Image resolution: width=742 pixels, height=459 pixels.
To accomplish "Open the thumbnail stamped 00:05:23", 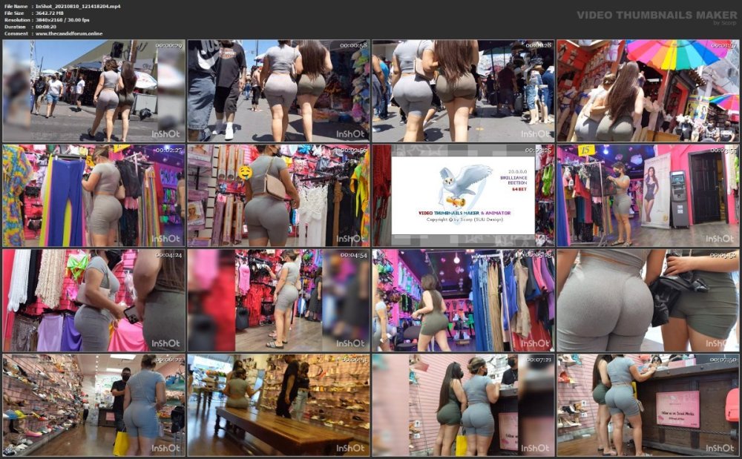I will (463, 300).
